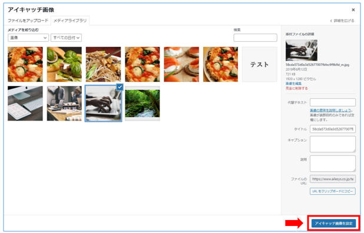This screenshot has width=364, height=233.
Task: Click the キャプション text area
Action: (332, 144)
